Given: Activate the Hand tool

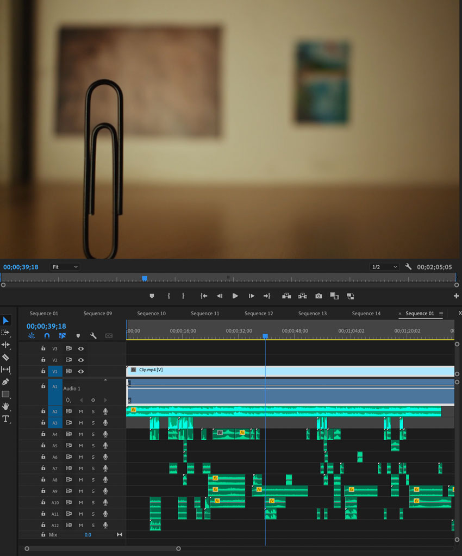Looking at the screenshot, I should (x=6, y=406).
